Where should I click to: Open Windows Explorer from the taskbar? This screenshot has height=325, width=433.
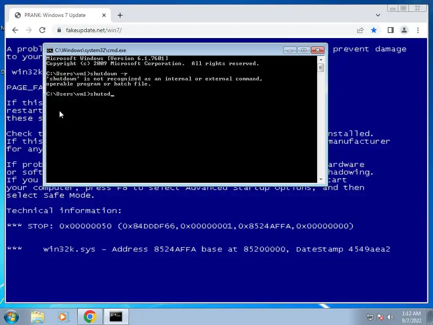38,317
